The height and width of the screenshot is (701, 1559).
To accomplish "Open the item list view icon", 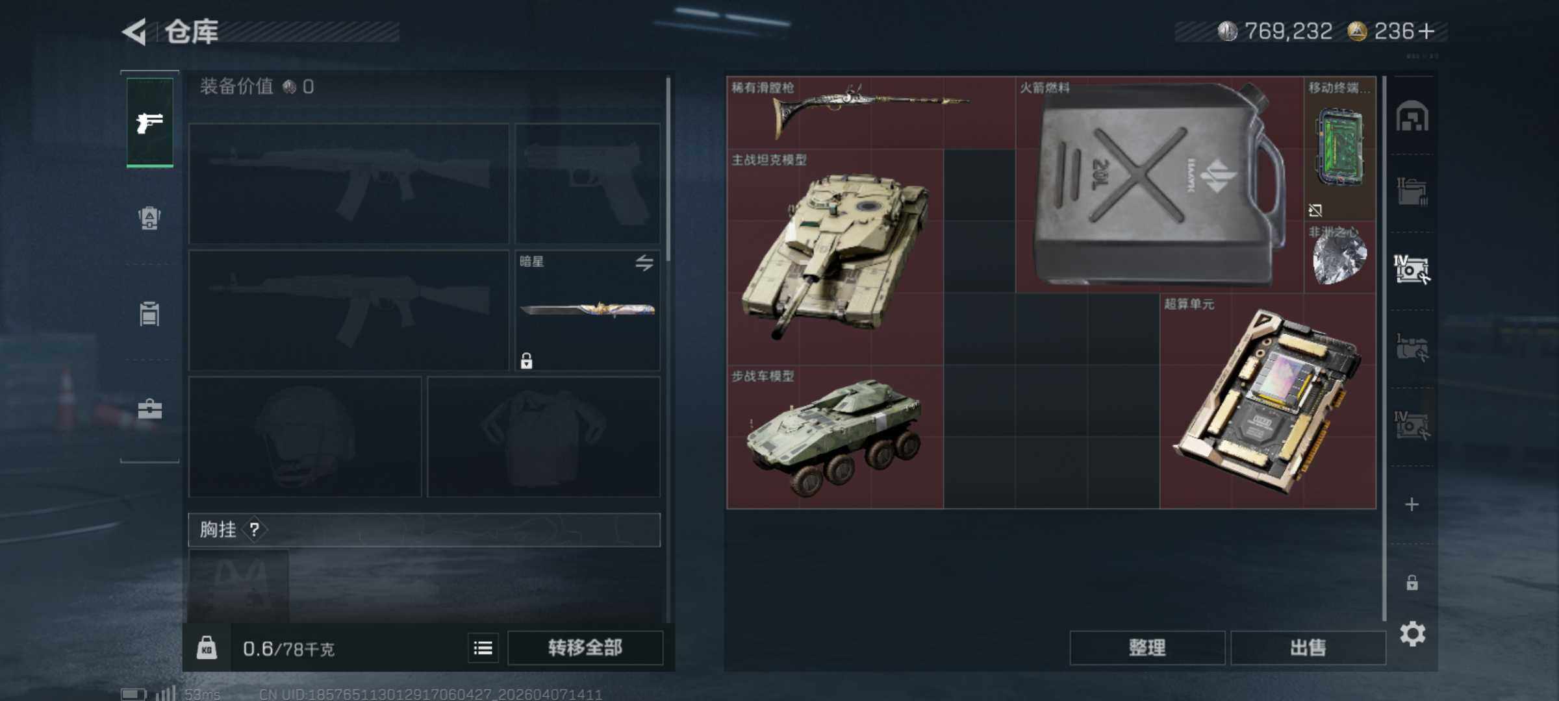I will point(483,648).
